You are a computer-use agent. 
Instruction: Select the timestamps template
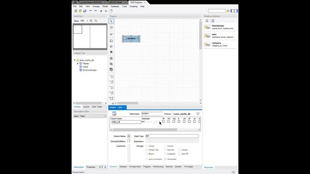[220, 27]
